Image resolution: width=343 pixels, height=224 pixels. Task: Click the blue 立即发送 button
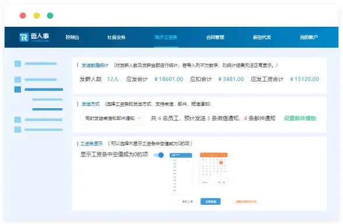[211, 201]
